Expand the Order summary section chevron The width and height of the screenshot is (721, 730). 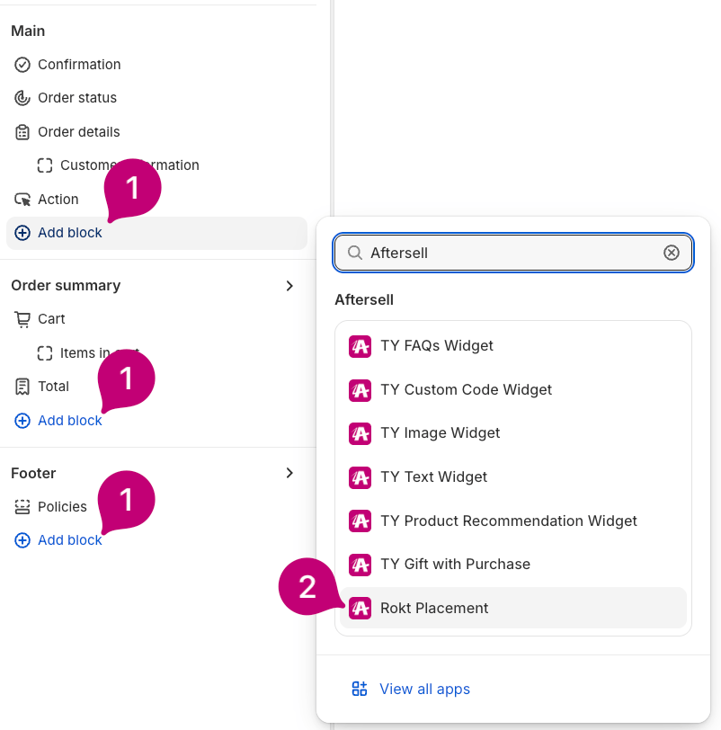tap(289, 285)
